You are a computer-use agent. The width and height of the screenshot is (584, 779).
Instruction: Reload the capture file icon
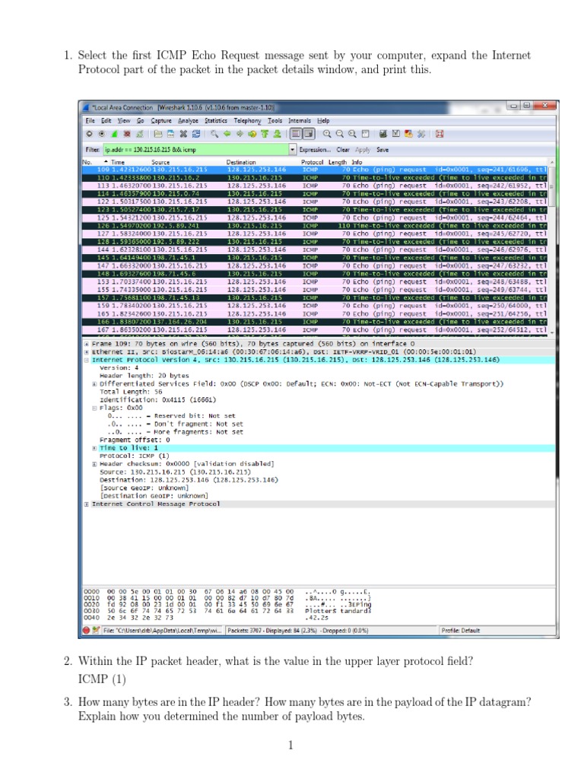[x=196, y=134]
